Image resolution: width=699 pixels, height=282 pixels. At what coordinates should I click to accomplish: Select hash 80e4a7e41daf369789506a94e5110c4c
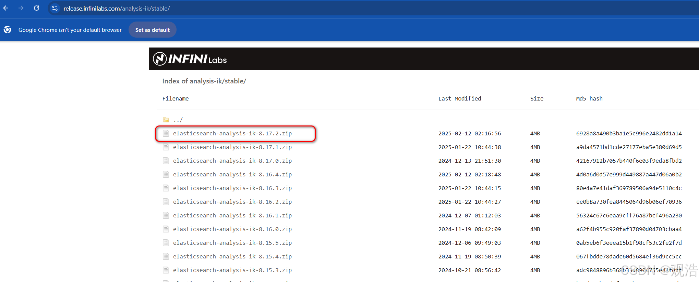click(629, 188)
